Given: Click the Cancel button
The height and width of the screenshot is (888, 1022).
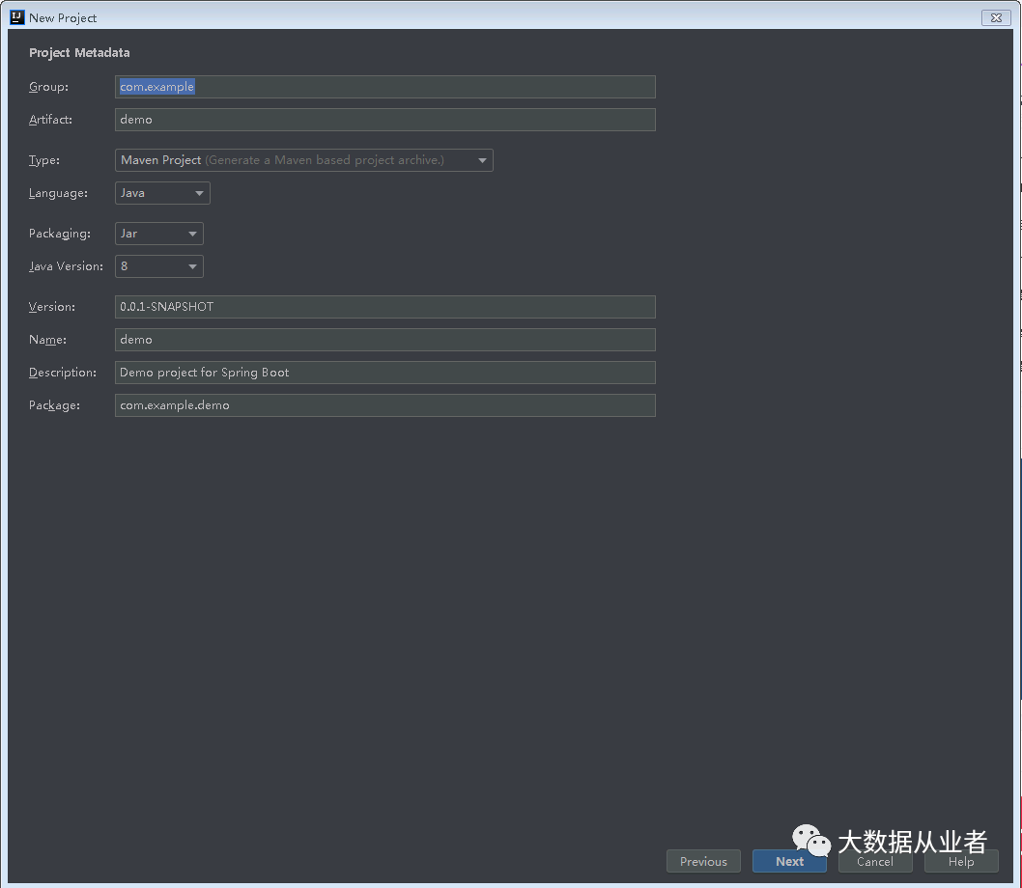Looking at the screenshot, I should [x=875, y=861].
